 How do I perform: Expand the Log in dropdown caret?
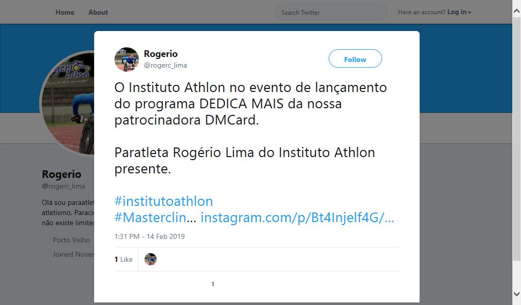point(470,13)
